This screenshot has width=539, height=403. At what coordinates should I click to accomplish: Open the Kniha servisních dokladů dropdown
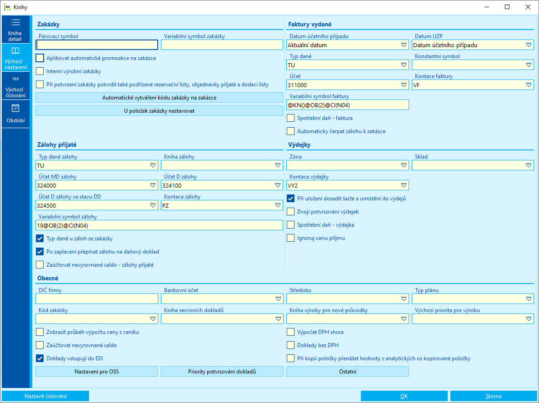coord(278,319)
